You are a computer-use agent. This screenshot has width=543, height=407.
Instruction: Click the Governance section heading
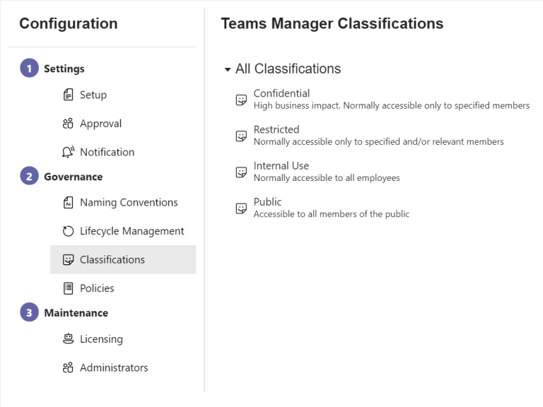[73, 177]
